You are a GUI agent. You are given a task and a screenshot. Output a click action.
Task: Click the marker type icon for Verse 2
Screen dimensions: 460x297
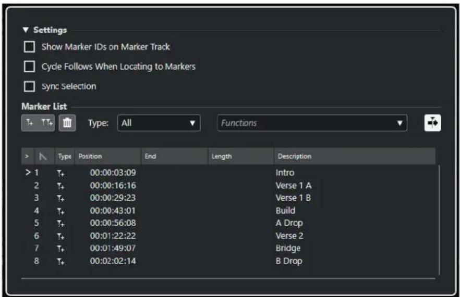click(x=60, y=236)
